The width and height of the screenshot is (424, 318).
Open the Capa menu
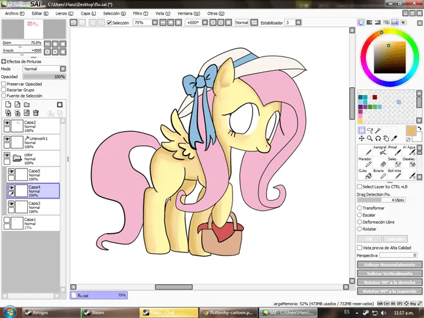(x=88, y=13)
